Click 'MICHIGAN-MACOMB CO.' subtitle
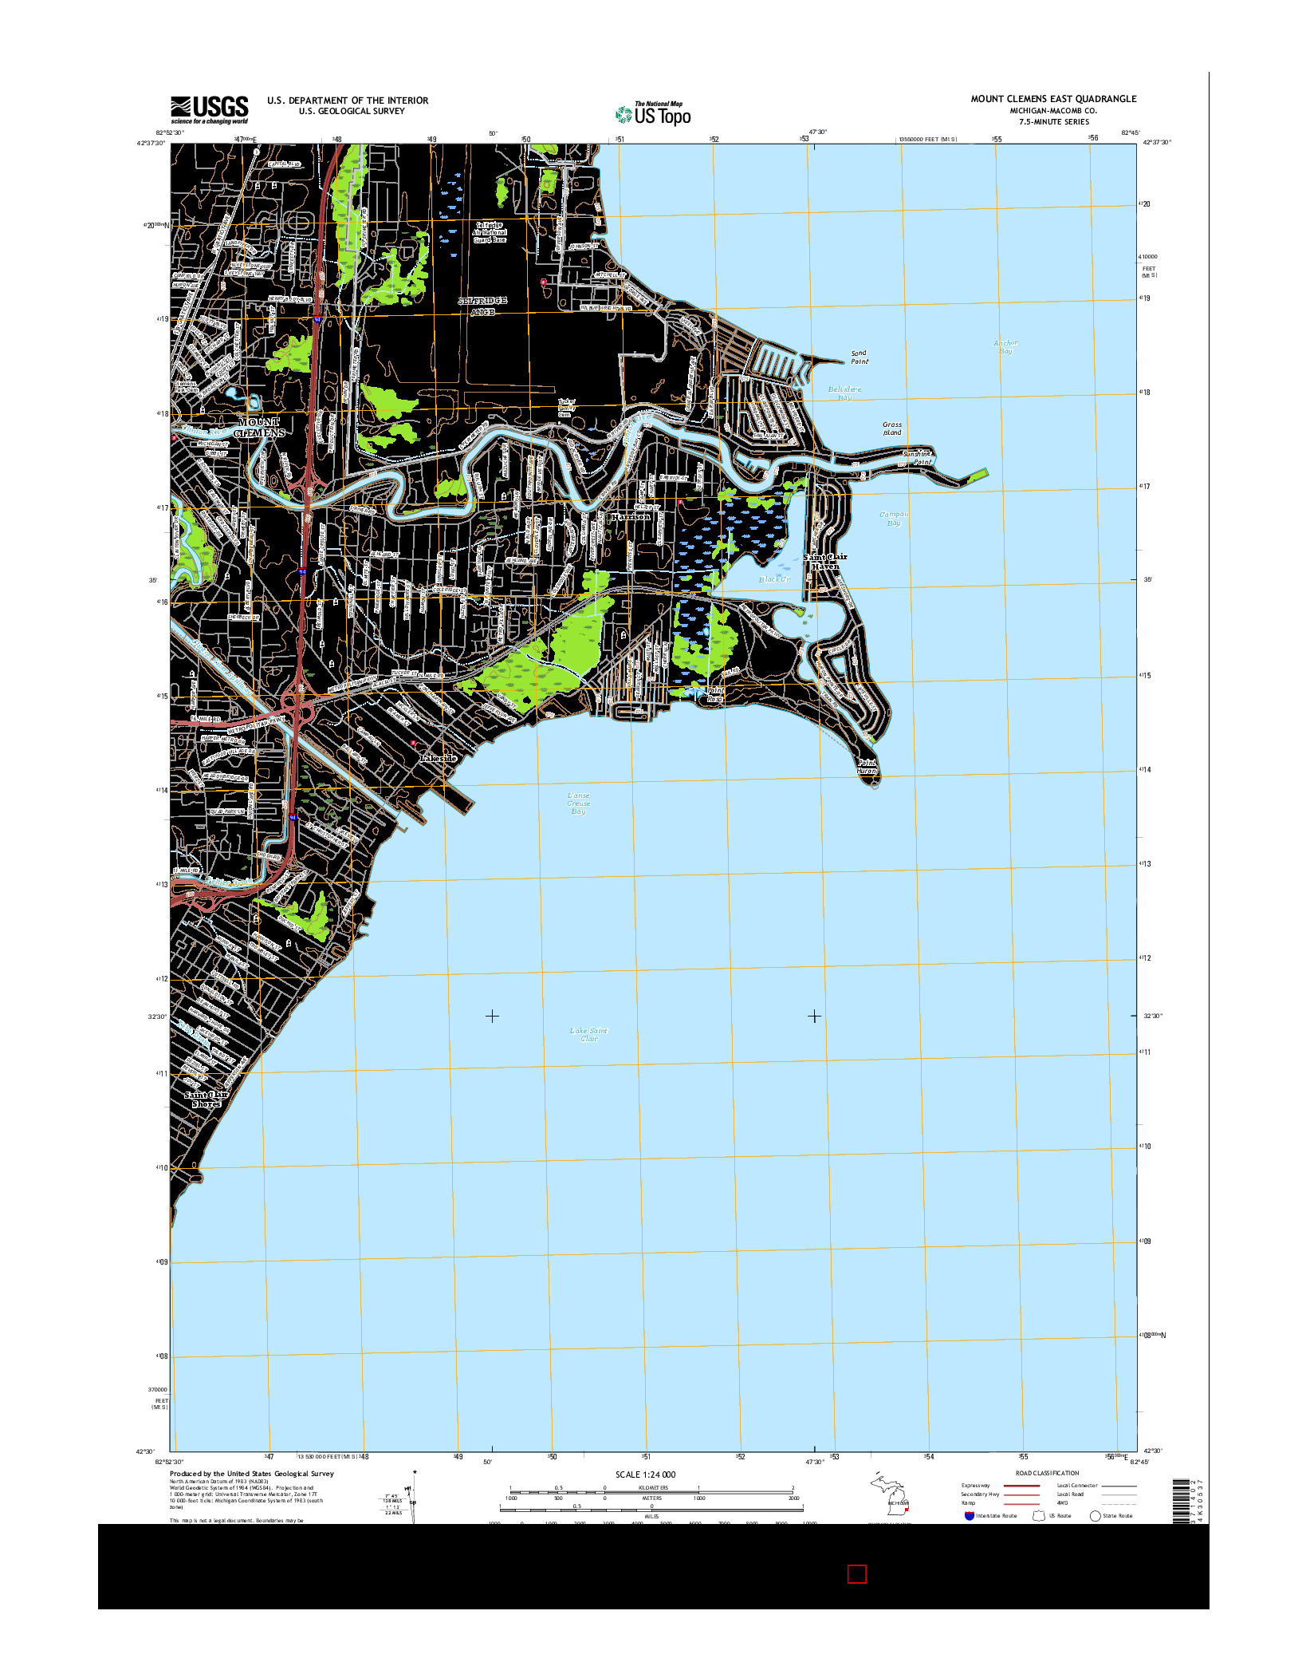 [x=1053, y=111]
